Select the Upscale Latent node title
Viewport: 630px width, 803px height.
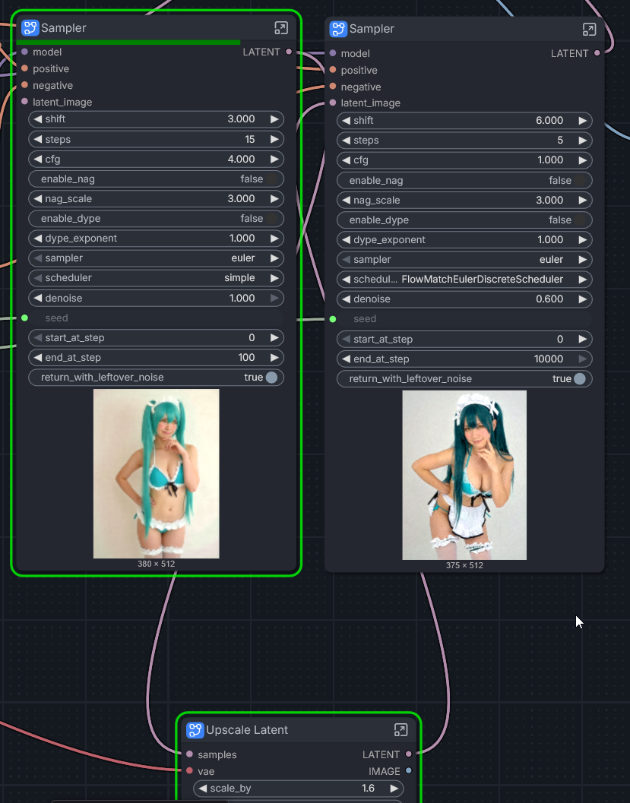pyautogui.click(x=247, y=730)
